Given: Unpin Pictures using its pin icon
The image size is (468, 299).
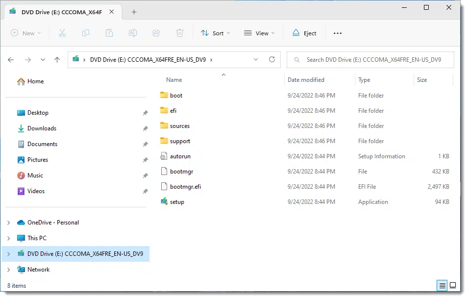Looking at the screenshot, I should pyautogui.click(x=146, y=160).
